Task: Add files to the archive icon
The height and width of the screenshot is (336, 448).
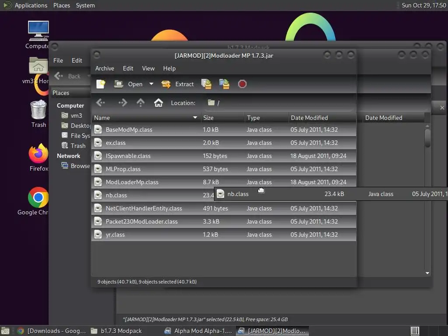Action: [x=206, y=84]
